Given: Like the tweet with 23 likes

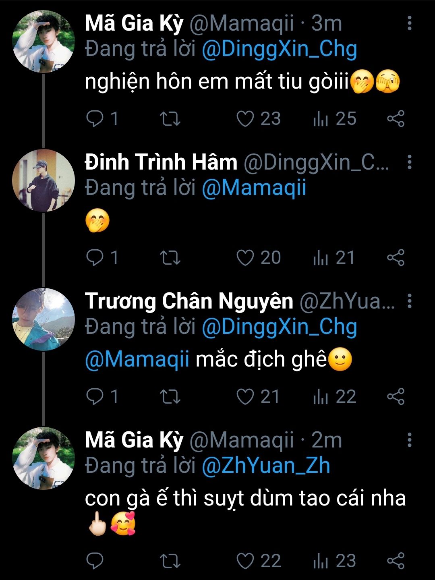Looking at the screenshot, I should [x=245, y=119].
